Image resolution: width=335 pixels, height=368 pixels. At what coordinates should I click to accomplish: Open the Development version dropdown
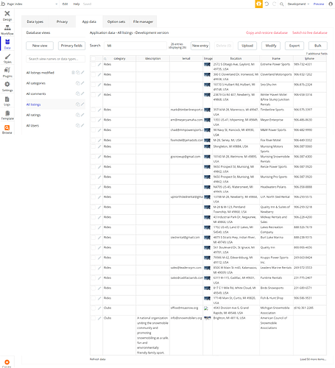coord(298,4)
